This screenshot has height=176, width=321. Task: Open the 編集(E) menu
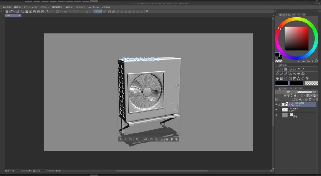click(18, 8)
